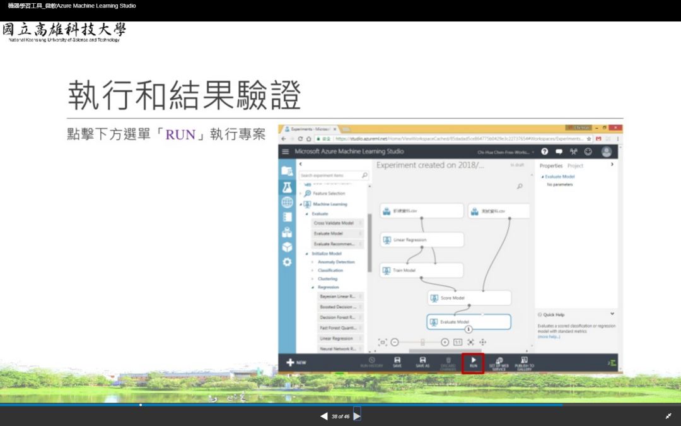Collapse the Regression node

point(312,287)
